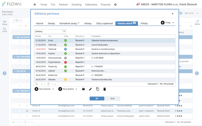Viewport: 202px width, 126px height.
Task: Select the row Výroba kuchynskej linky
Action: 104,80
